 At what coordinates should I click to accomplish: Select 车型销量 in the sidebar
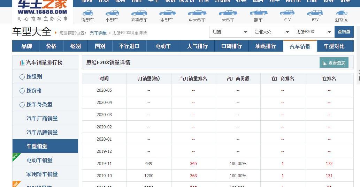pos(45,146)
